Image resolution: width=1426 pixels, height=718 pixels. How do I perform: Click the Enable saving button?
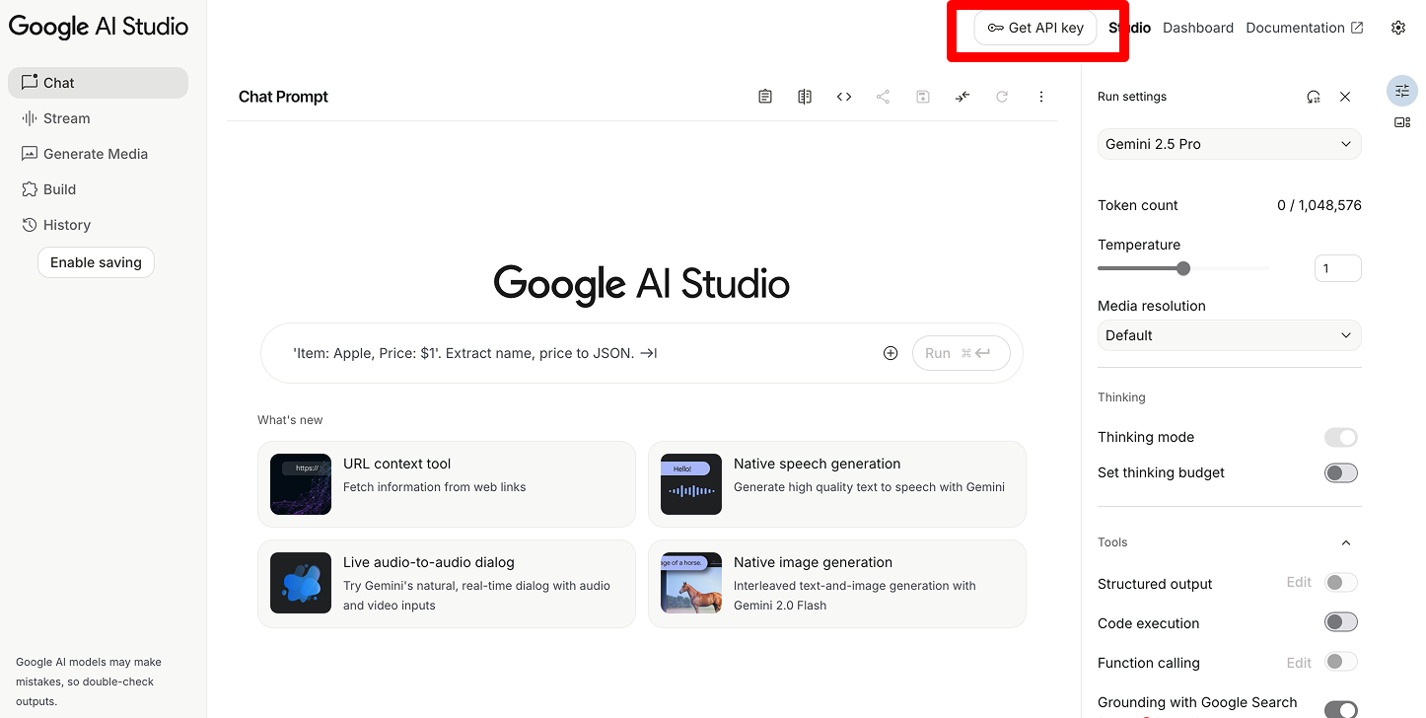(x=96, y=262)
